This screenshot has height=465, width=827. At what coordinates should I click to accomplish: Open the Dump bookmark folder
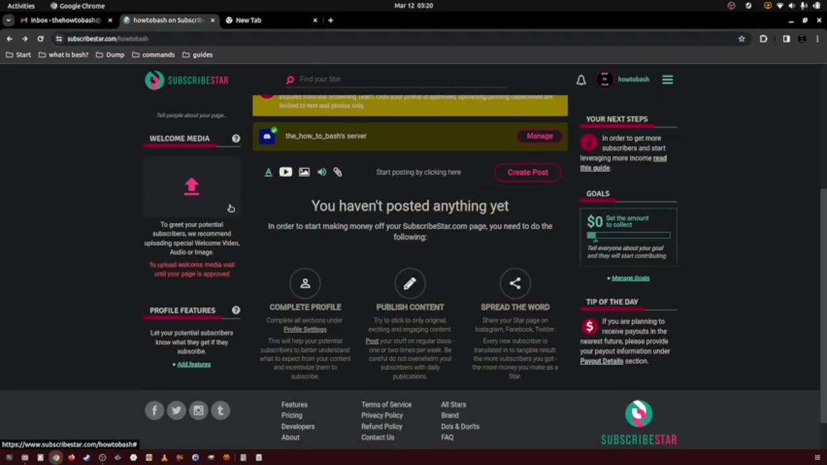(x=110, y=55)
